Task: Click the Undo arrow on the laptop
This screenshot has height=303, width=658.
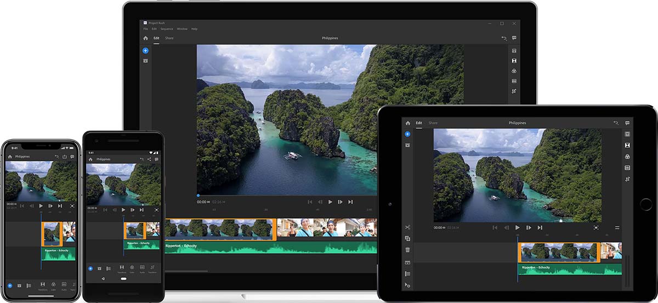Action: [504, 38]
